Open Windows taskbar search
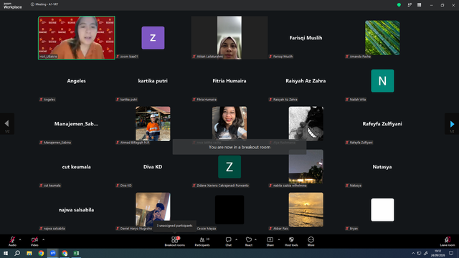The height and width of the screenshot is (258, 459). [x=17, y=253]
